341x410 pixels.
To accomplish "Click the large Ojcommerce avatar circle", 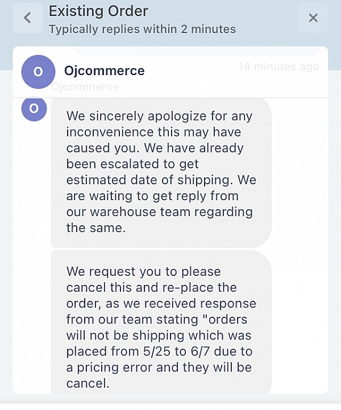I will pyautogui.click(x=38, y=71).
